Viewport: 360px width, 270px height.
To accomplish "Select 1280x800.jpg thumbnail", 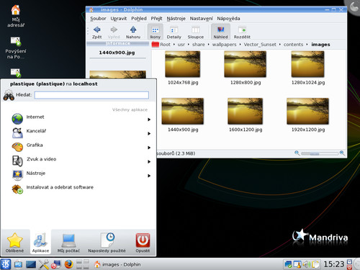I will click(245, 64).
